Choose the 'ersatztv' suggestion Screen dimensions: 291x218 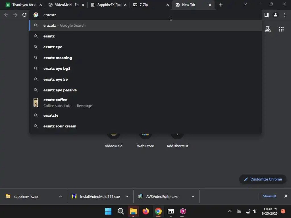tap(146, 115)
